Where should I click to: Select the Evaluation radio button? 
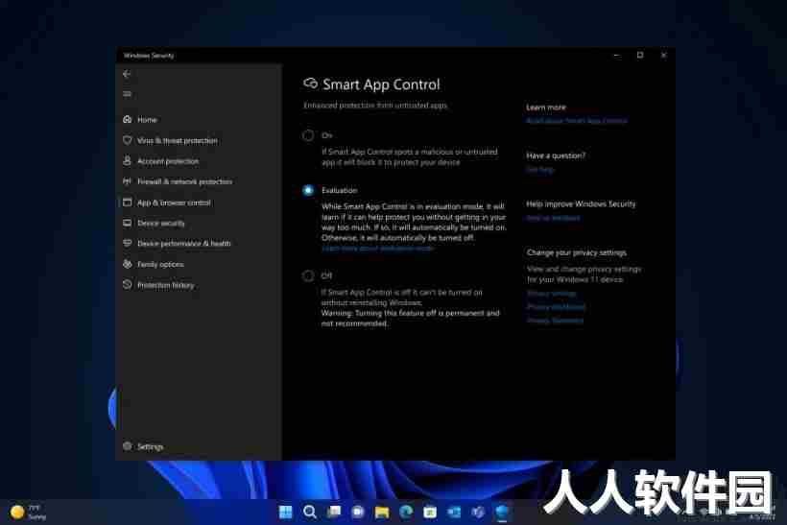pos(308,190)
